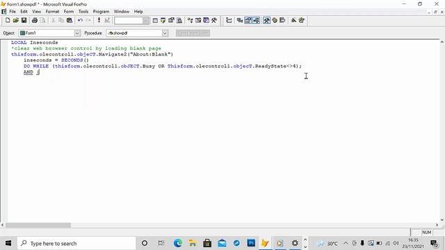Open Document View icon
The image size is (445, 250).
coord(179,20)
